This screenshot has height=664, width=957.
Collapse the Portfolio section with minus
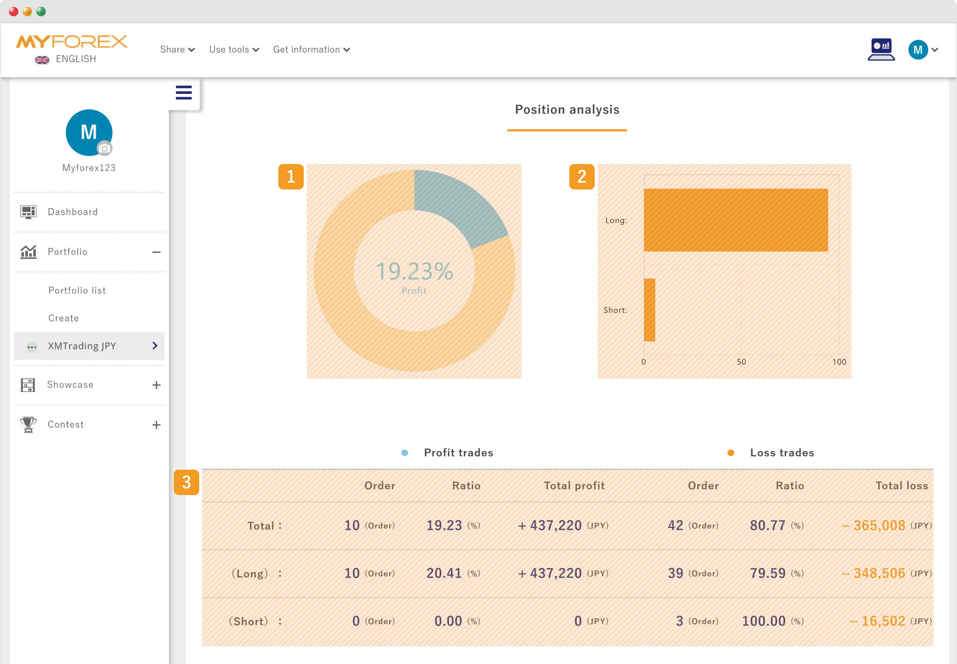point(156,252)
